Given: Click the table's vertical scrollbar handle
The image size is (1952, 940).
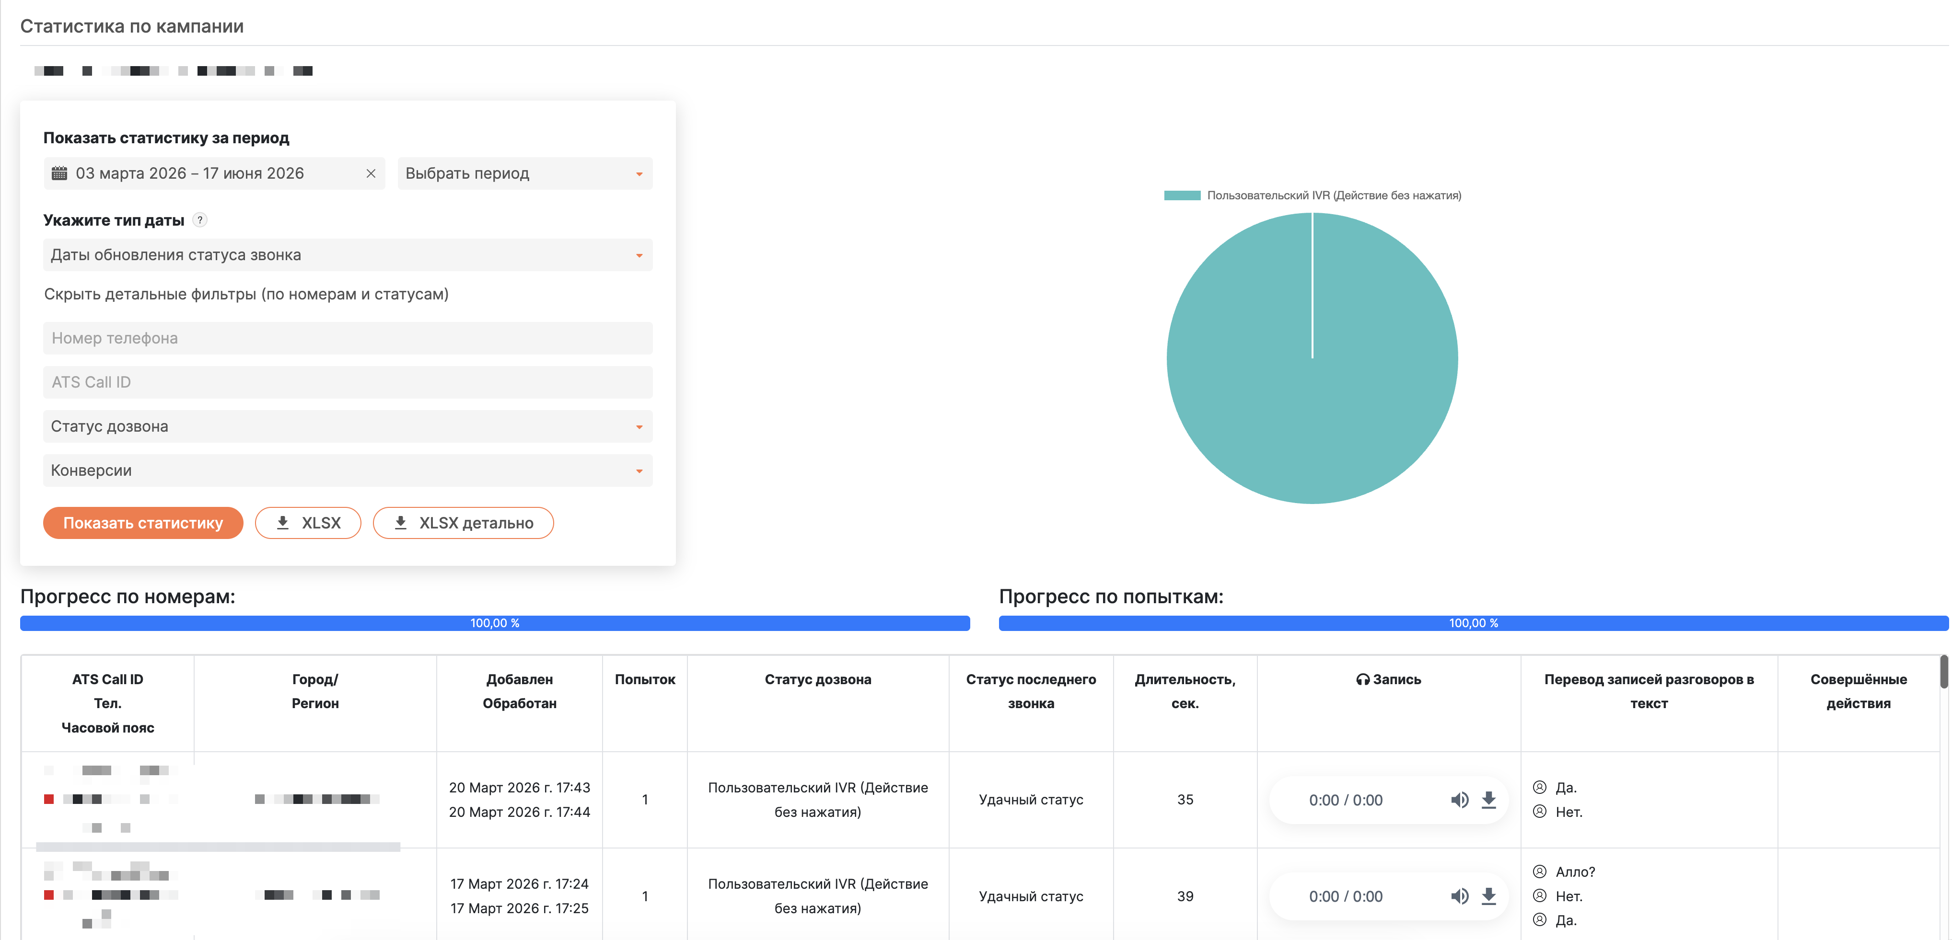Looking at the screenshot, I should point(1944,672).
